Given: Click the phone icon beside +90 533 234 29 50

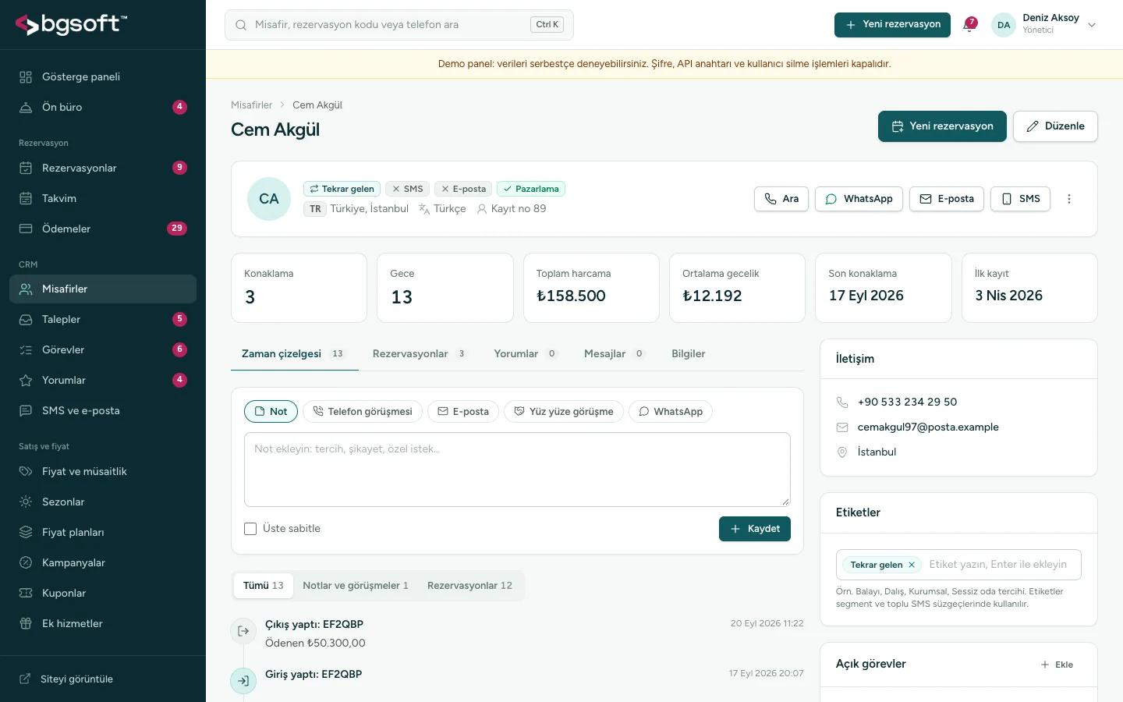Looking at the screenshot, I should (842, 402).
